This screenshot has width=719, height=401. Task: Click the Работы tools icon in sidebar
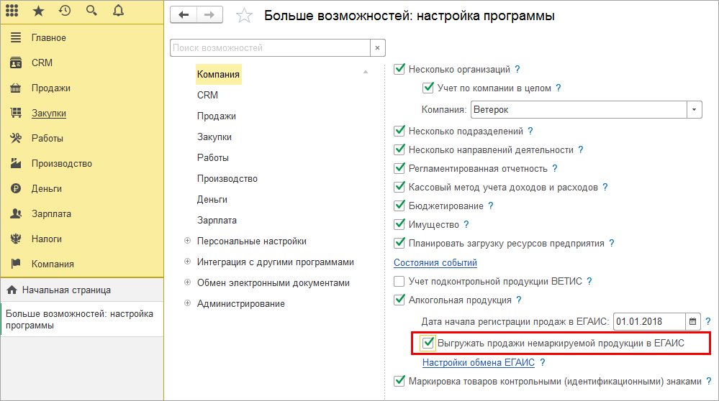point(16,138)
